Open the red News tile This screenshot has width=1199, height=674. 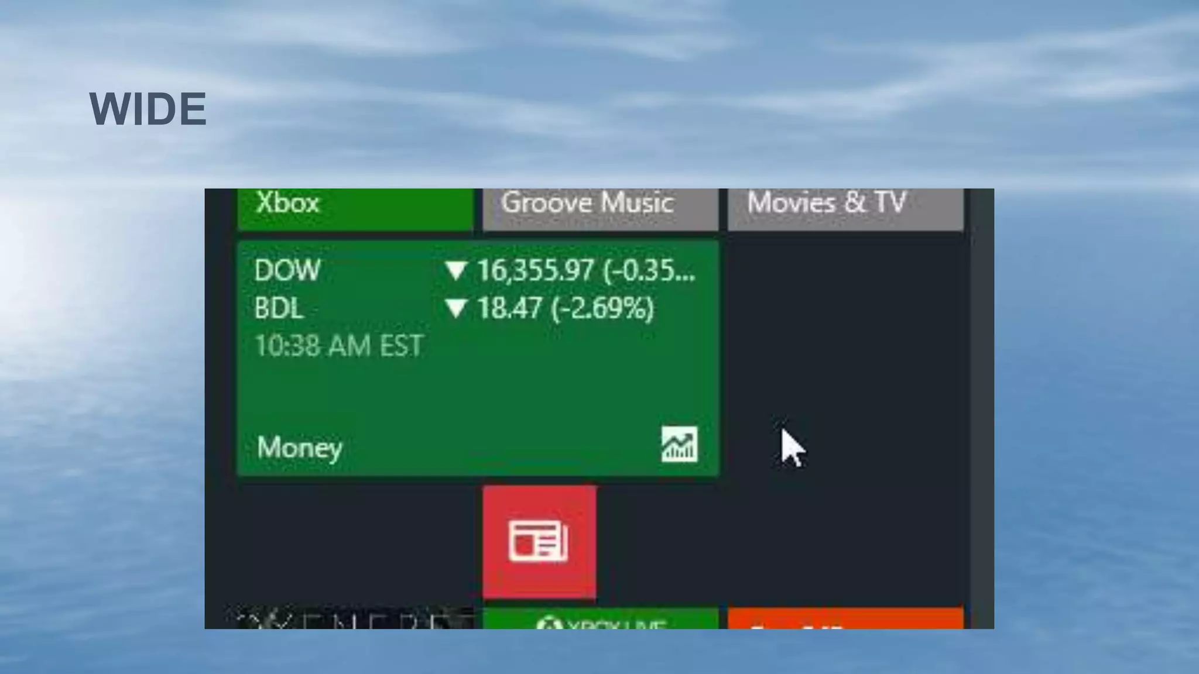click(x=539, y=541)
